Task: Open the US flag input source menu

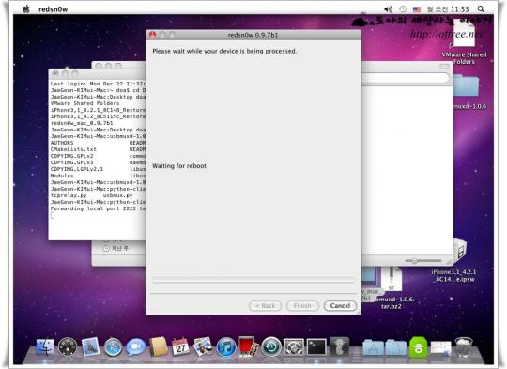Action: tap(417, 9)
